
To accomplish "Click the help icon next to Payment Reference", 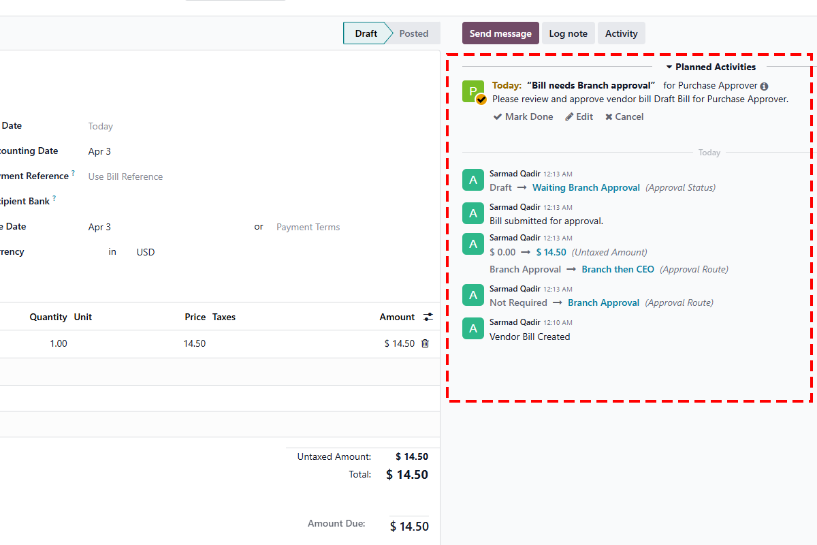I will click(73, 172).
